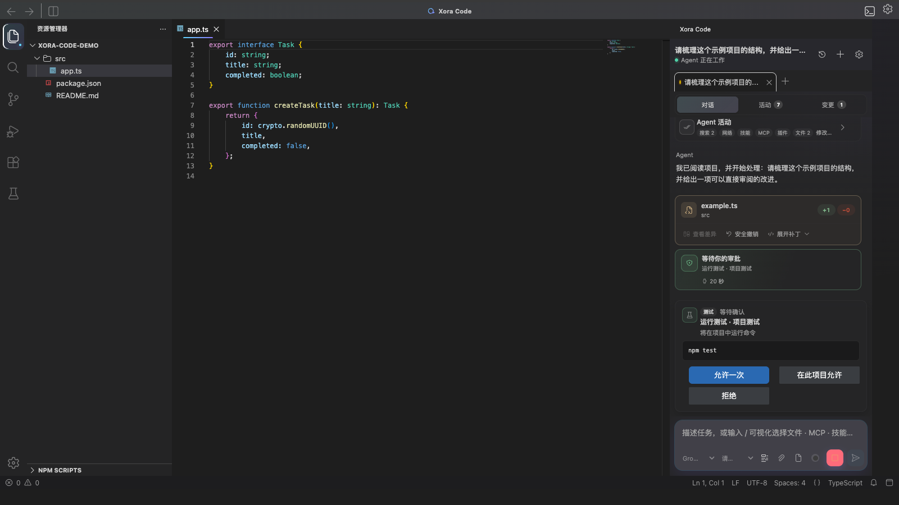
Task: Open notifications bell in status bar
Action: click(x=874, y=483)
